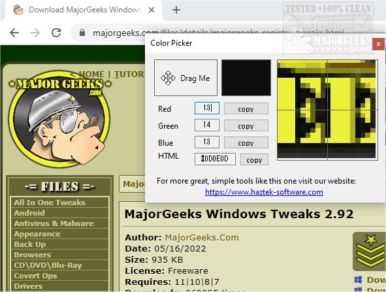Open the Covert Ops file category
The height and width of the screenshot is (292, 386).
[35, 276]
